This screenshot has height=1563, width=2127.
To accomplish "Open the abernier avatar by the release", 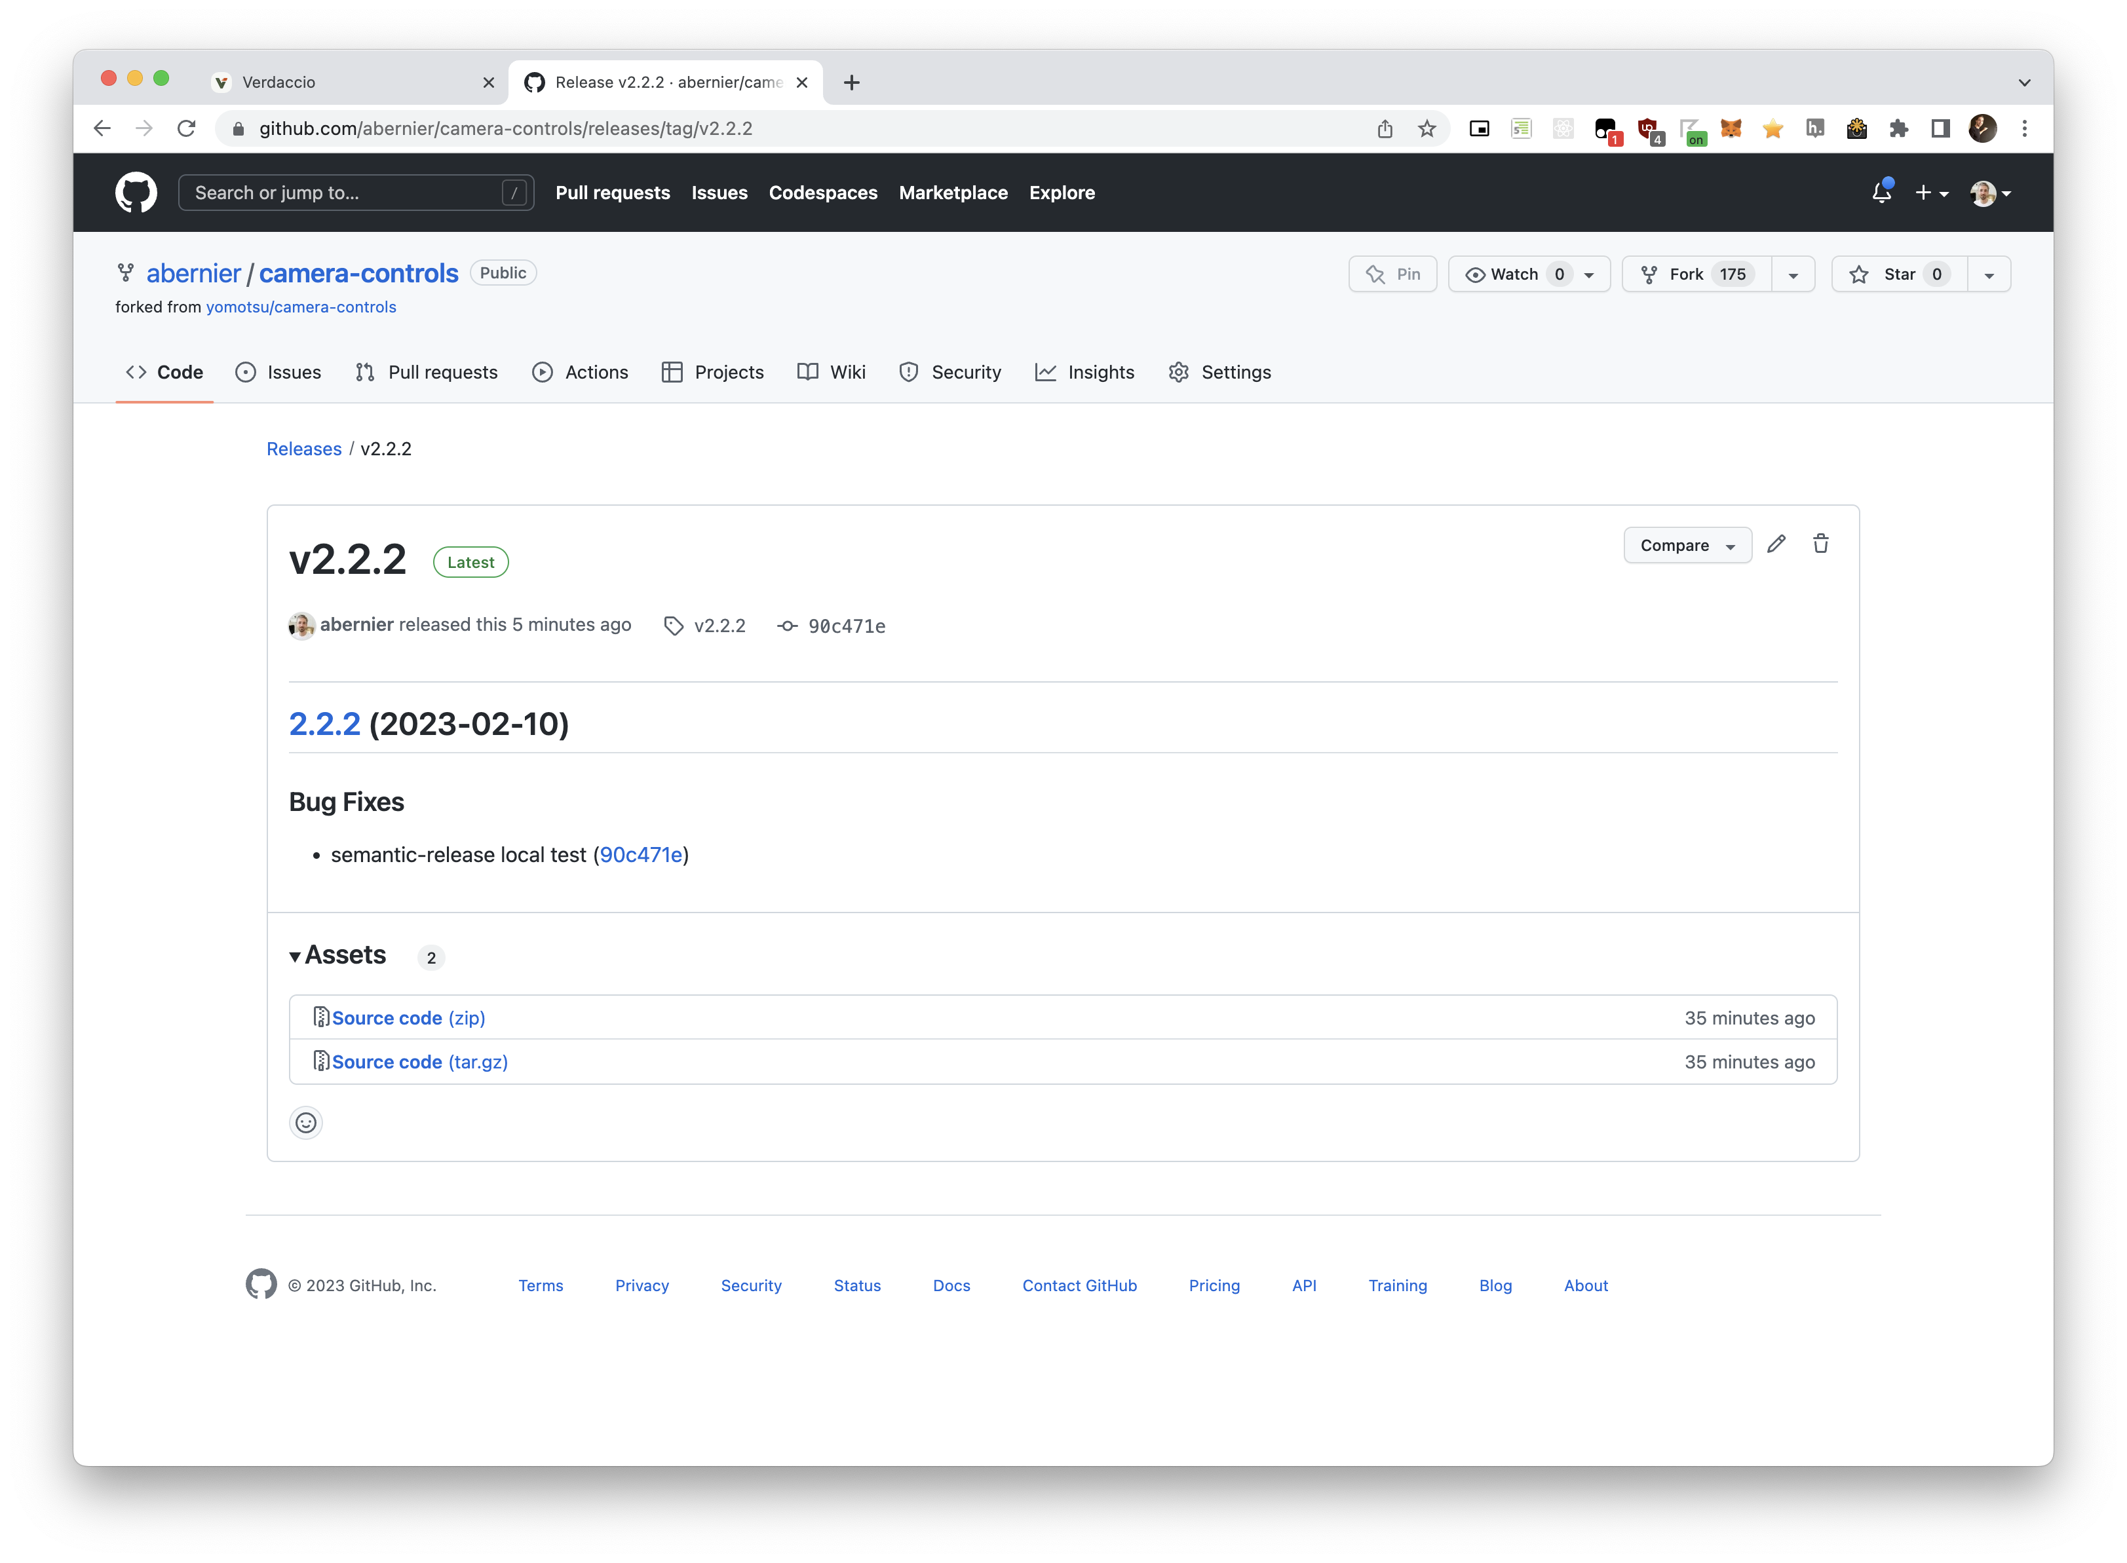I will click(302, 626).
